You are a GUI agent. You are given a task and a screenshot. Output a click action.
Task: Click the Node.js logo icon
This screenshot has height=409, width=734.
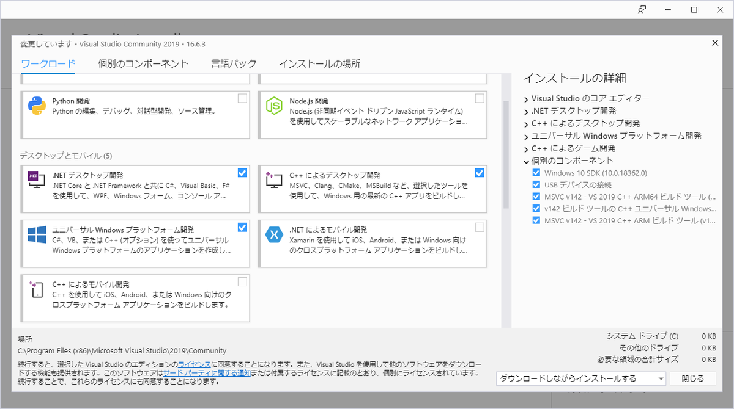click(273, 103)
